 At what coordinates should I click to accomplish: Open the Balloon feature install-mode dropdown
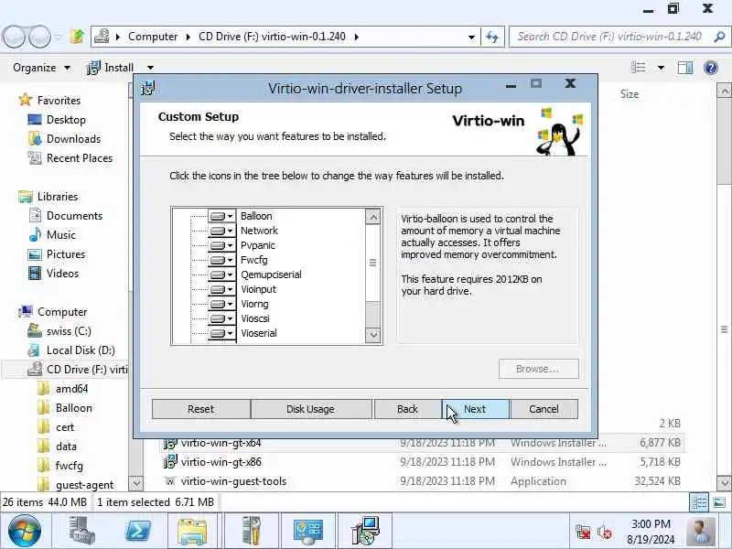click(x=221, y=216)
